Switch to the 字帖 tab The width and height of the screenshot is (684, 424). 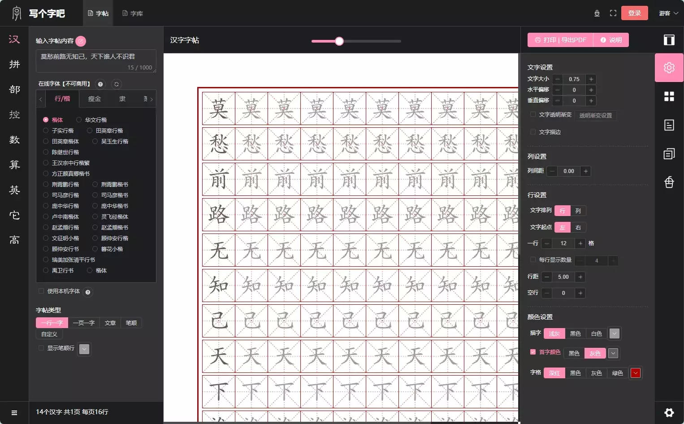(x=98, y=13)
